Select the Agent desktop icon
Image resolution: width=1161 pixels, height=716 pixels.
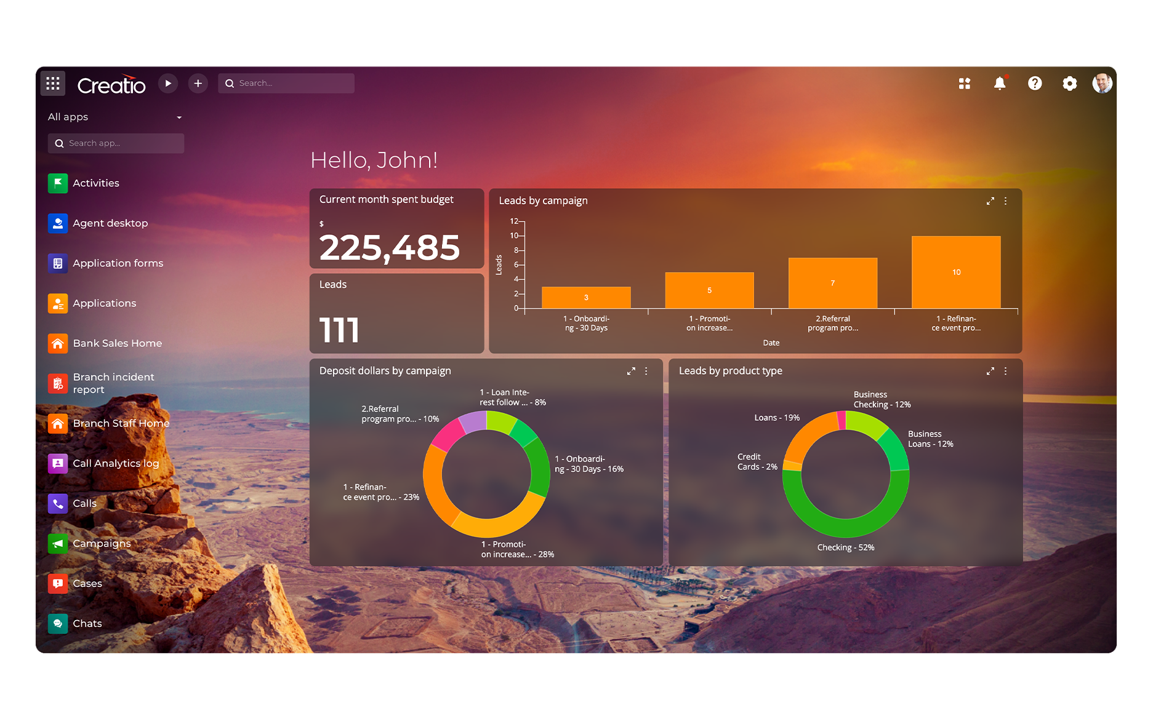(58, 223)
